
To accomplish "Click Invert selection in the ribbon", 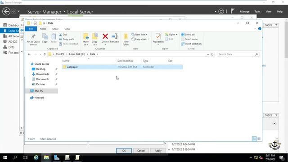I will [x=191, y=44].
